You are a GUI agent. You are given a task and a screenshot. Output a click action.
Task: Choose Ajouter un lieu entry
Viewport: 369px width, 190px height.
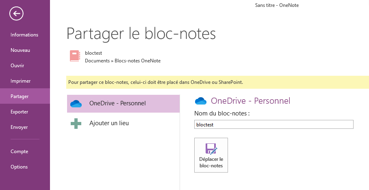click(x=123, y=124)
